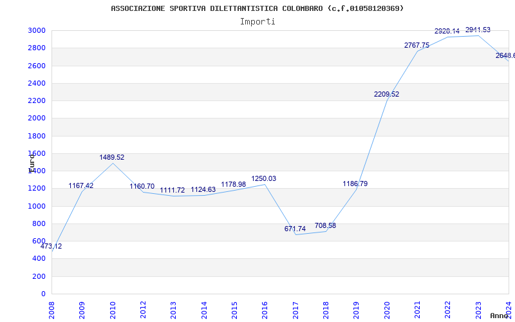This screenshot has height=322, width=515.
Task: Click the 2020 x-axis year label
Action: point(387,310)
